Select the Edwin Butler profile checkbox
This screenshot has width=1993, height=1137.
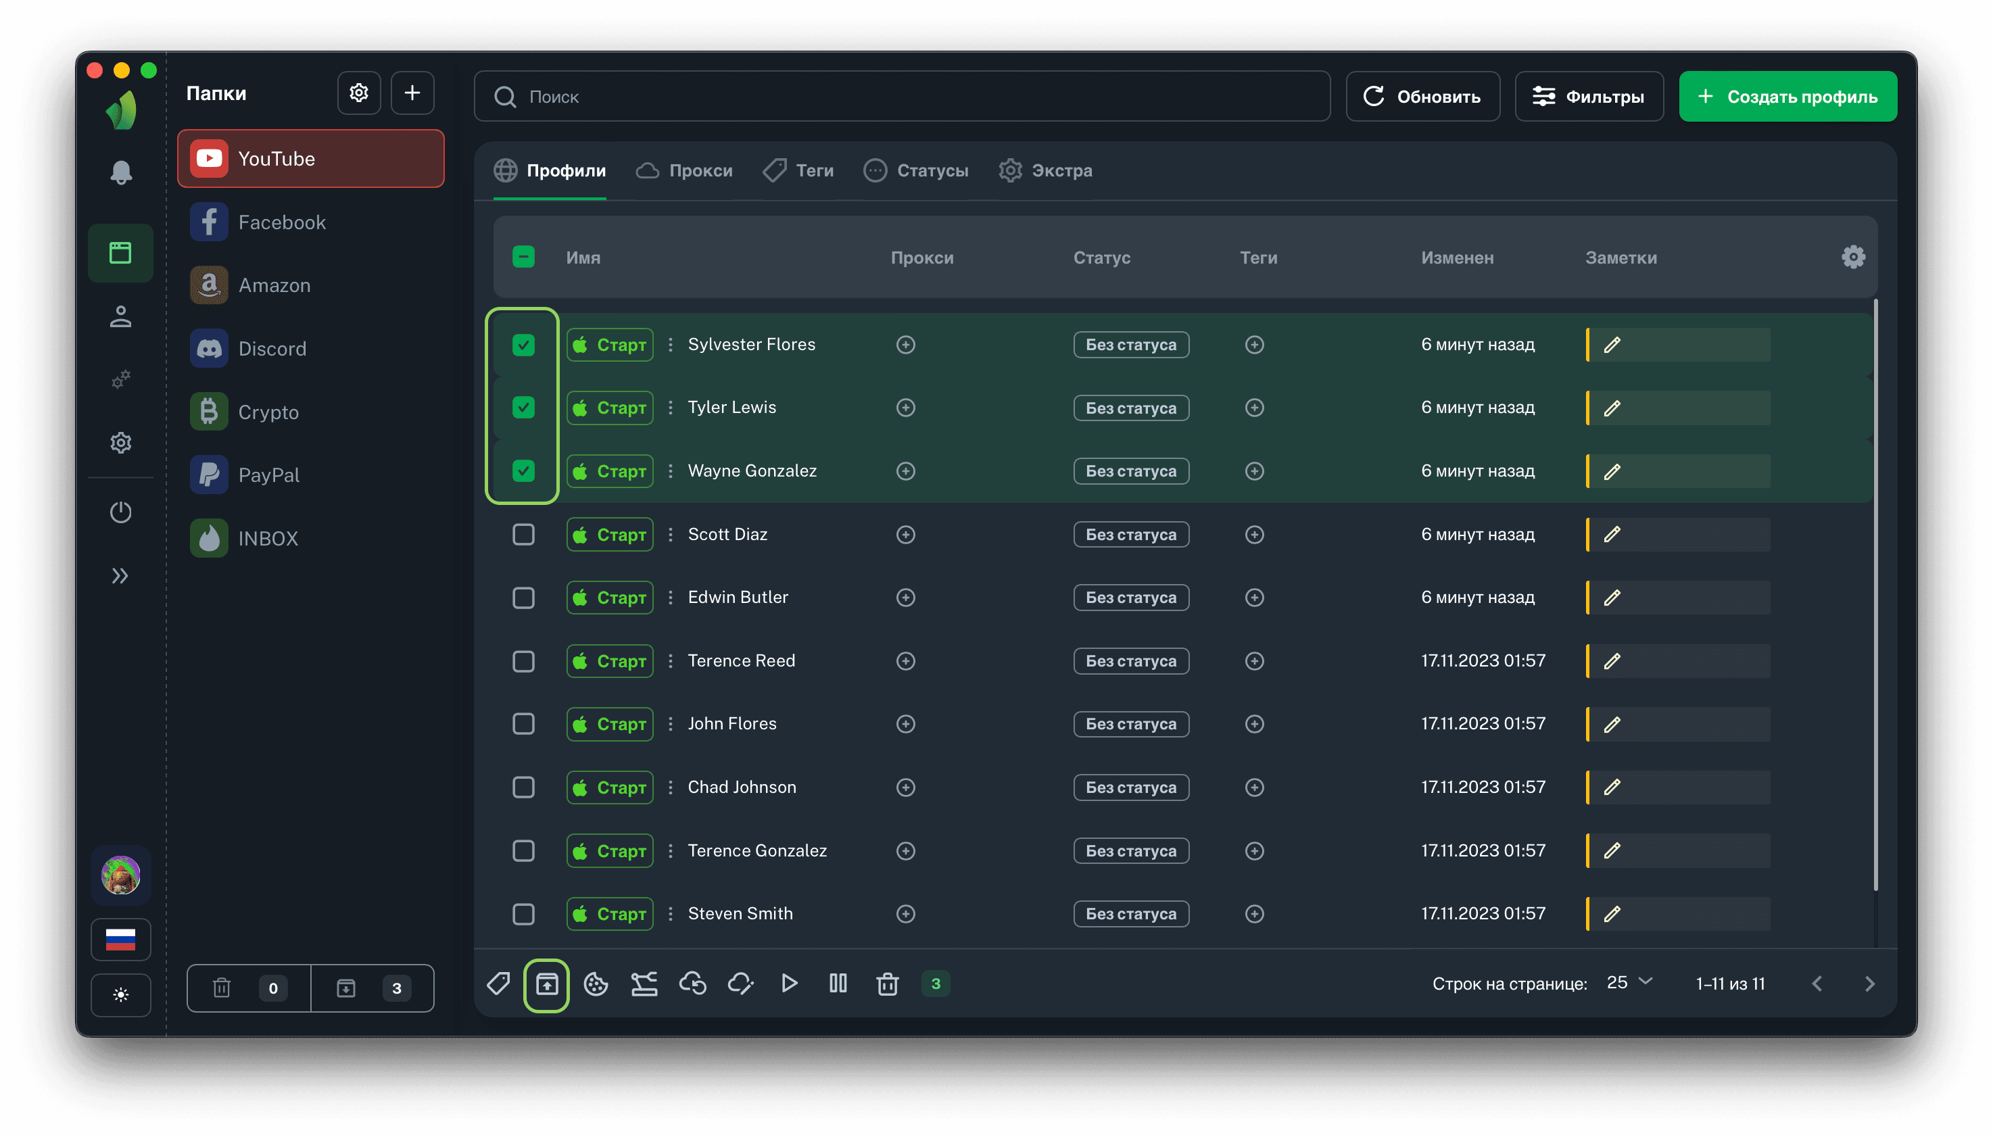pos(523,598)
